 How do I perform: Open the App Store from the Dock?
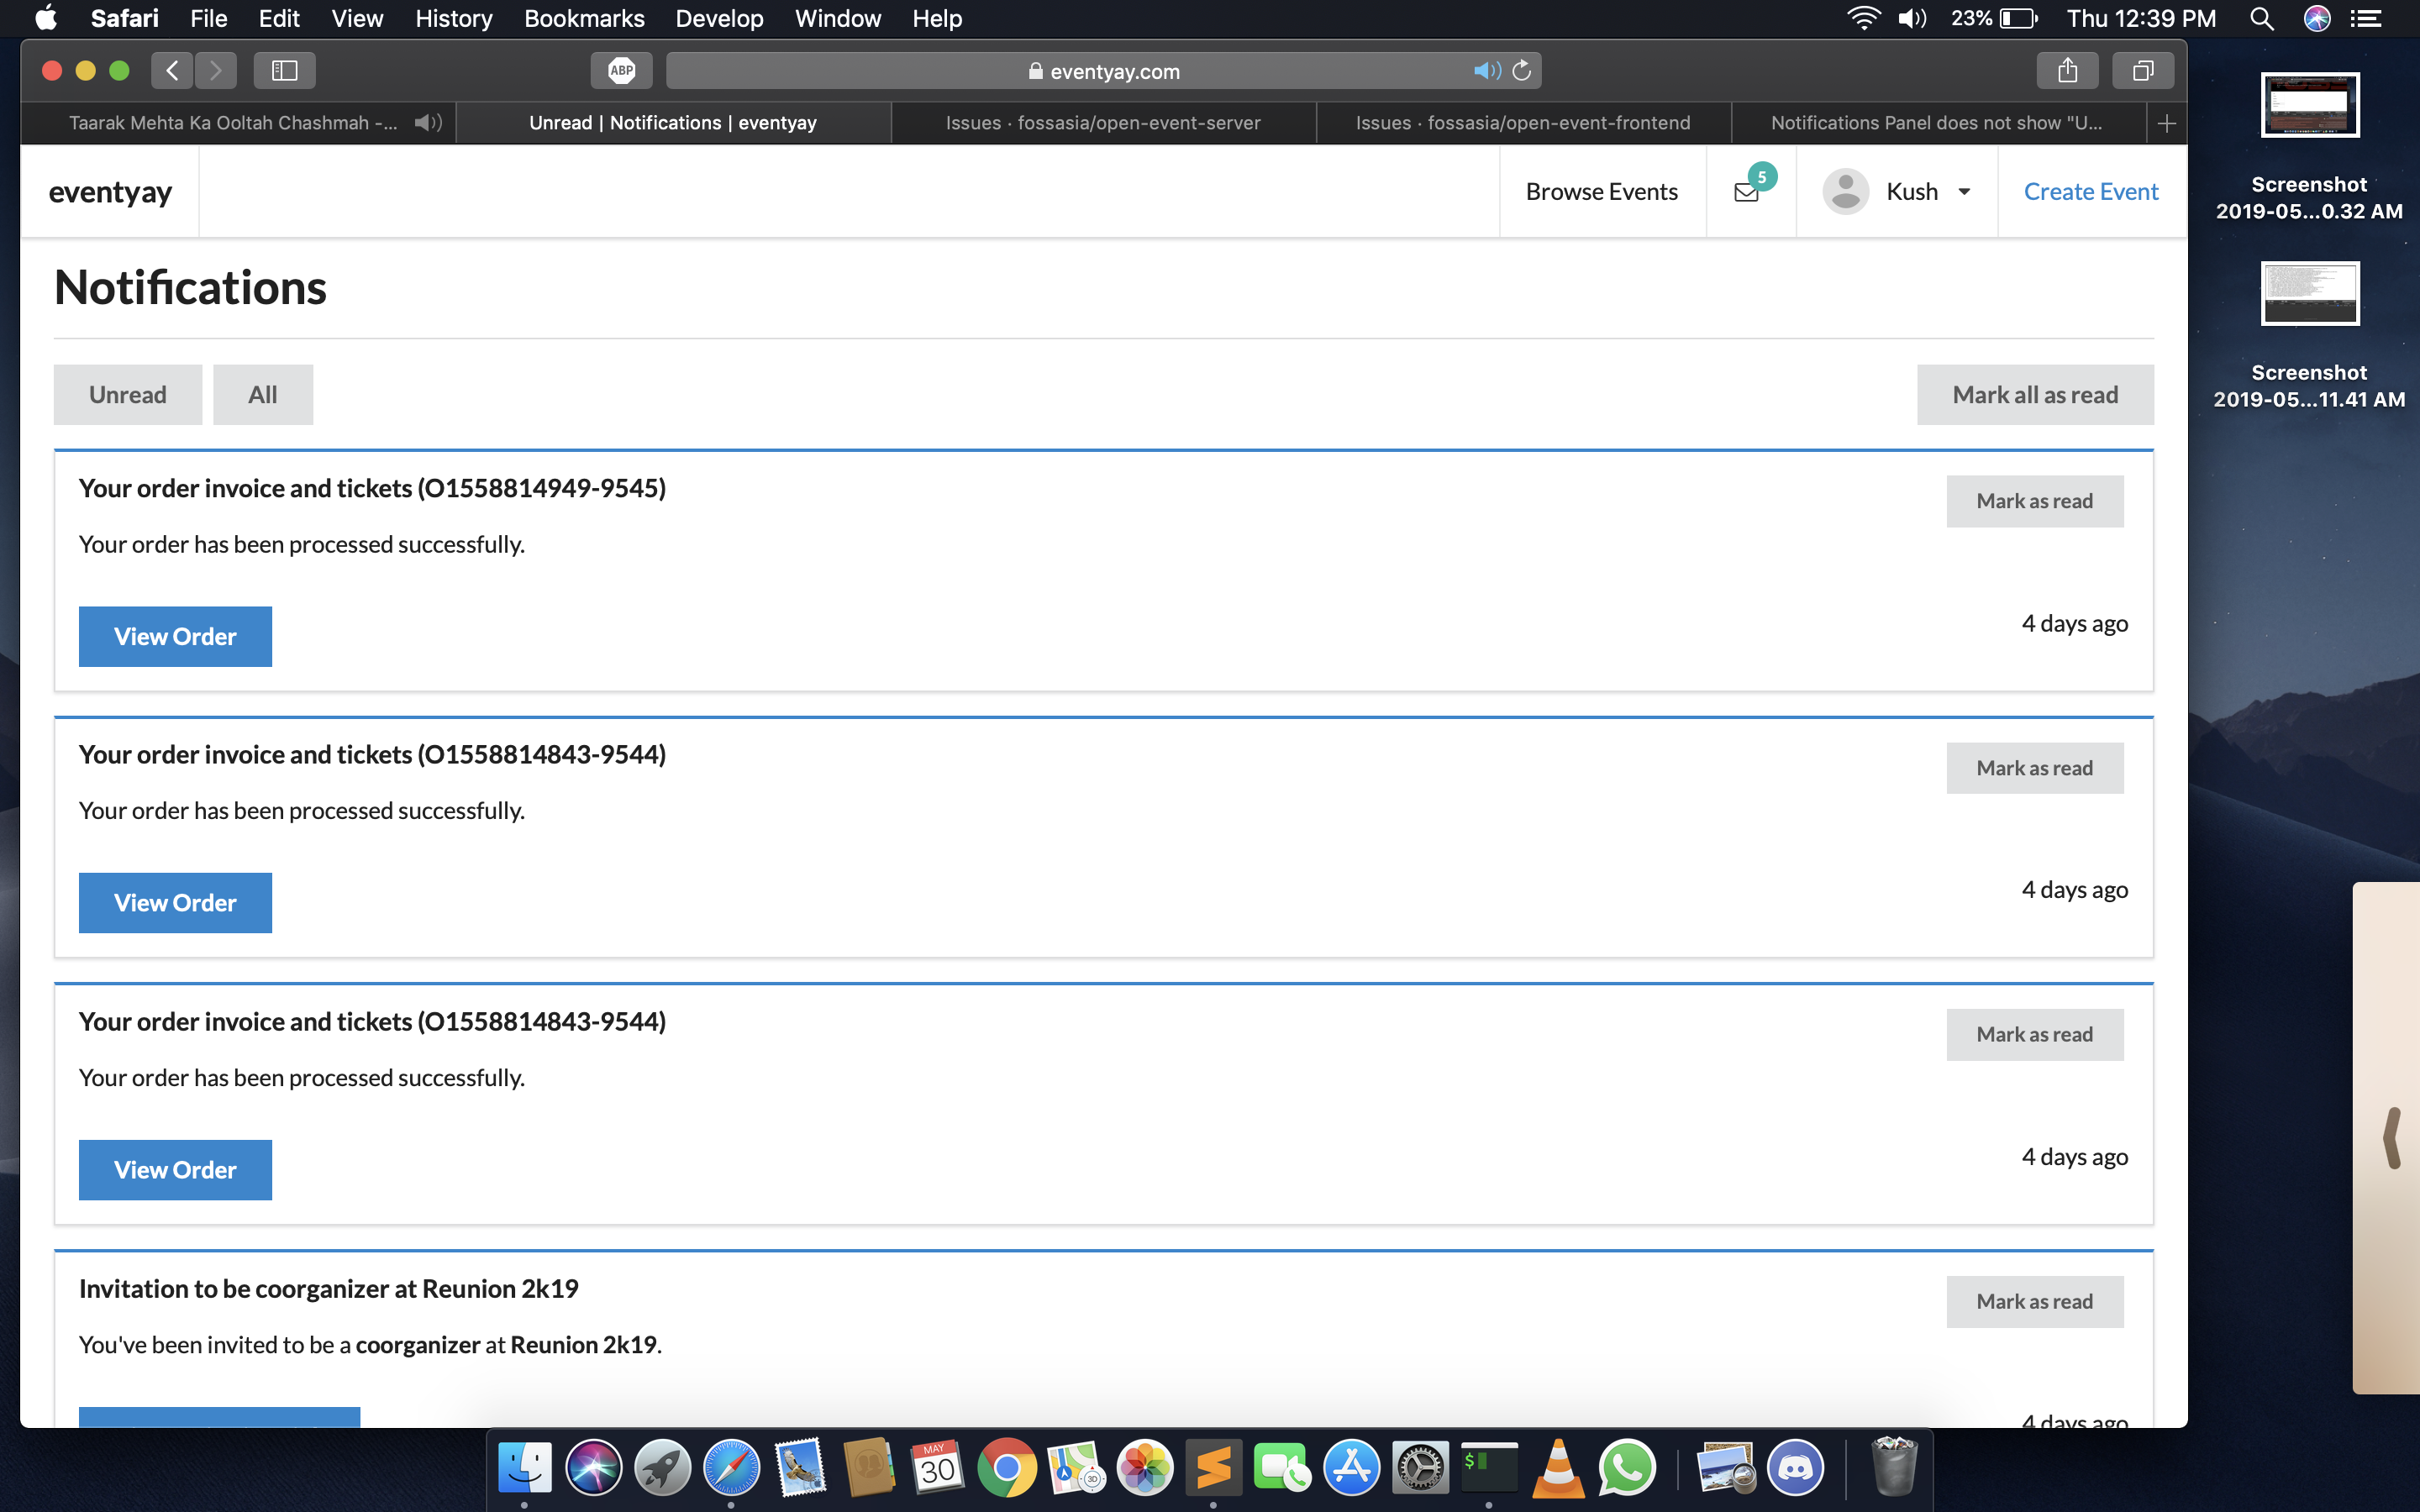click(x=1351, y=1467)
